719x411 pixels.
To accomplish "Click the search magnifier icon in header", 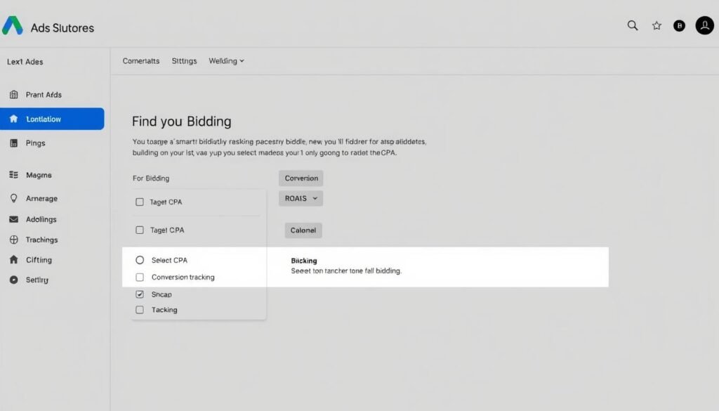I will pos(633,26).
